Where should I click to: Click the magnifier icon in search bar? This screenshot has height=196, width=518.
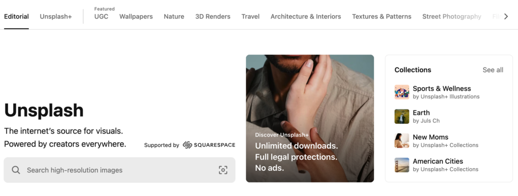click(x=16, y=170)
